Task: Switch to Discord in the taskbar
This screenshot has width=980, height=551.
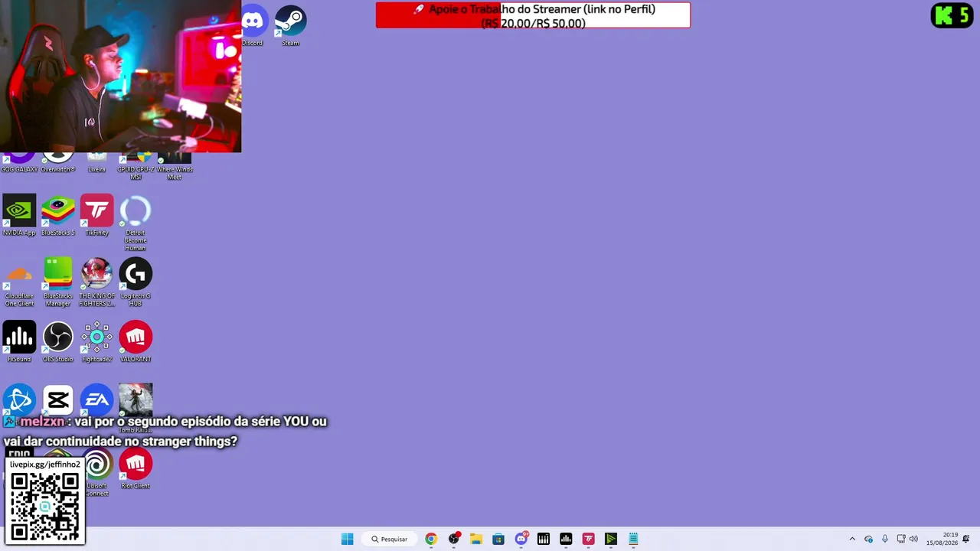Action: coord(521,539)
